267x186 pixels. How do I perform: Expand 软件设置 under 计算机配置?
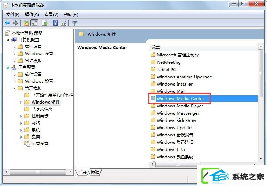pos(15,47)
